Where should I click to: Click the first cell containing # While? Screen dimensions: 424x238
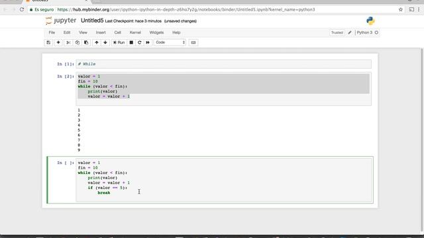[224, 64]
